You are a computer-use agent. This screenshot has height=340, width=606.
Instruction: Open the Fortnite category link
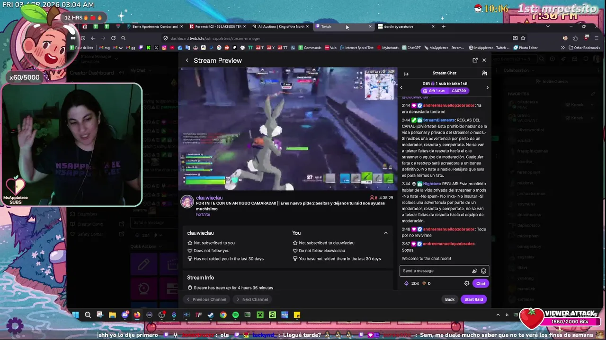(203, 214)
